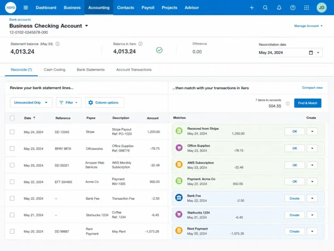Open Manage Account dropdown

309,26
